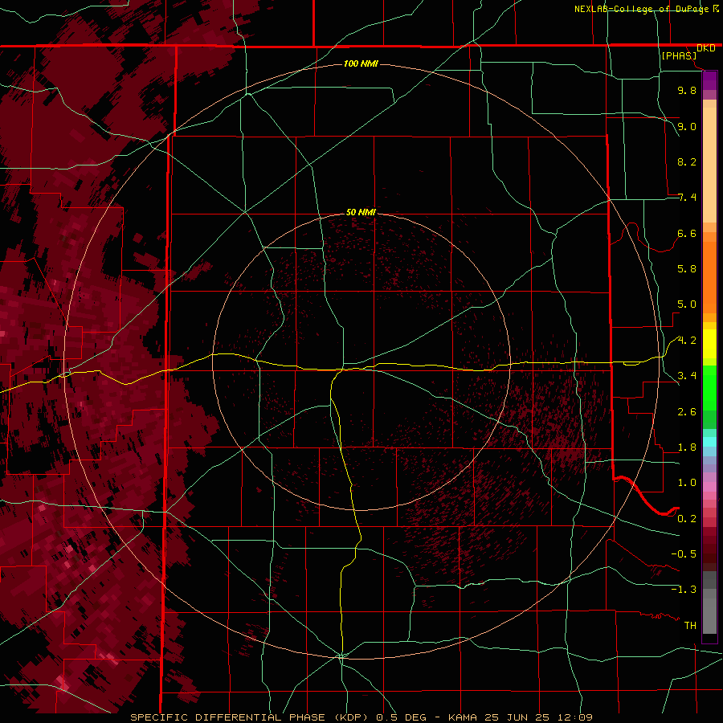Pick the pink band of the color bar
The image size is (723, 723).
[709, 487]
